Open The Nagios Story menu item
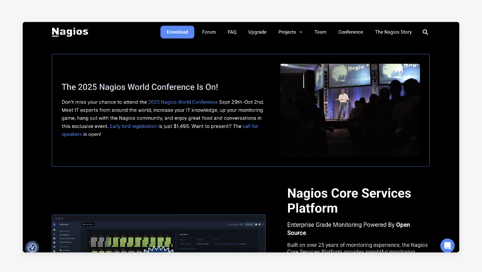This screenshot has width=482, height=272. 394,32
